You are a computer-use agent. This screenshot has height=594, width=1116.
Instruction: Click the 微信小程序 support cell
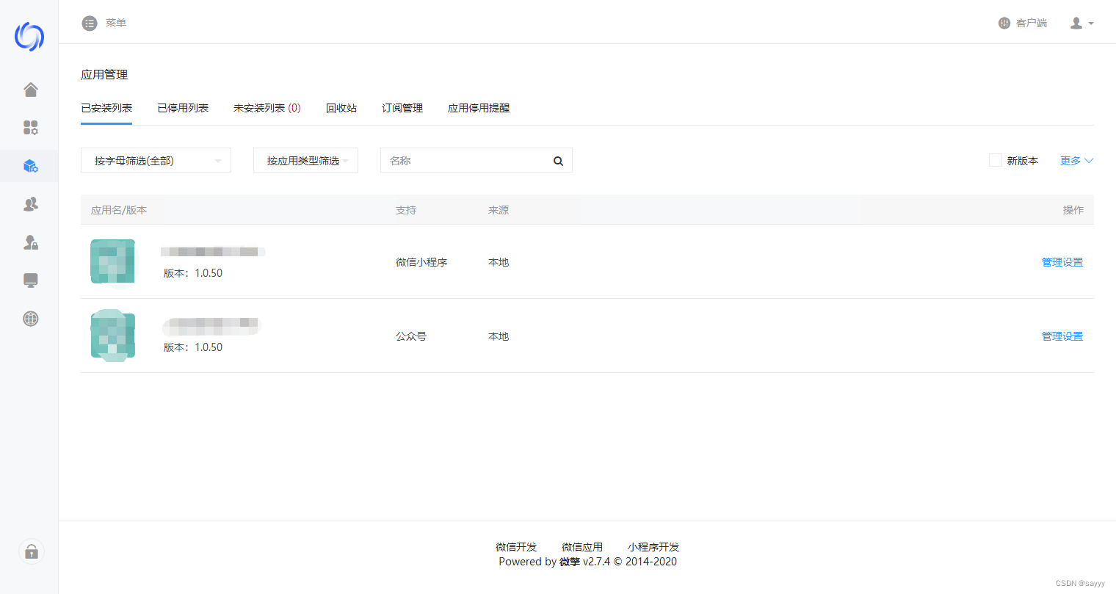point(421,262)
